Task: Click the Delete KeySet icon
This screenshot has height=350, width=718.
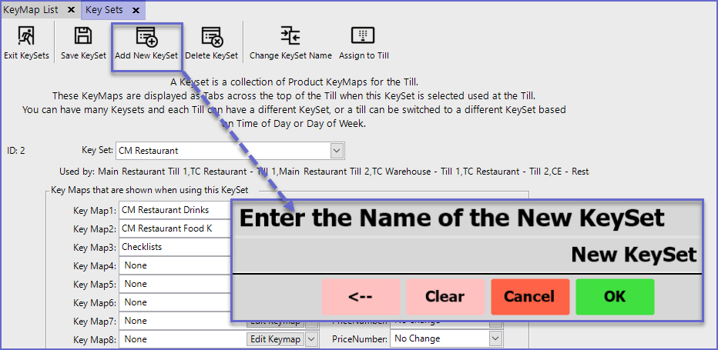Action: point(211,36)
